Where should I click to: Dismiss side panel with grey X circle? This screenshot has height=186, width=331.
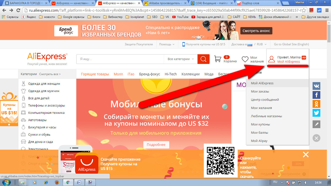tap(316, 138)
